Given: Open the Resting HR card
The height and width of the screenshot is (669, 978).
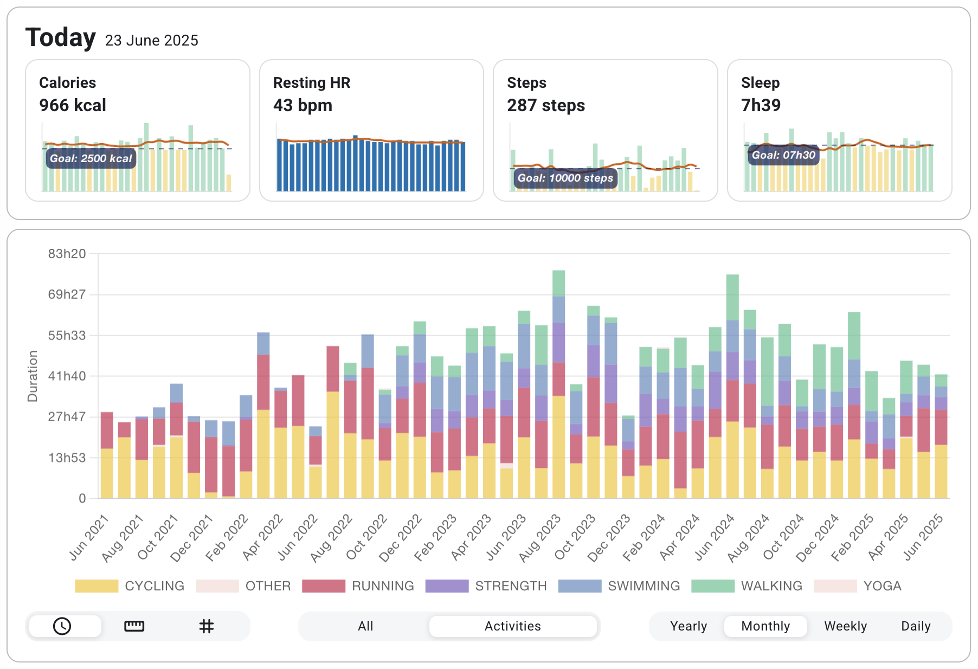Looking at the screenshot, I should pyautogui.click(x=372, y=129).
